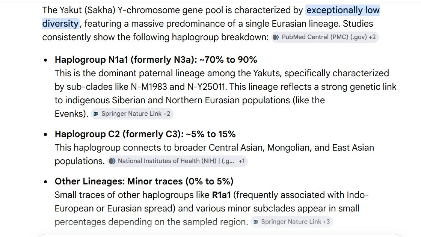Click the bold R1a1 haplogroup text

[221, 195]
